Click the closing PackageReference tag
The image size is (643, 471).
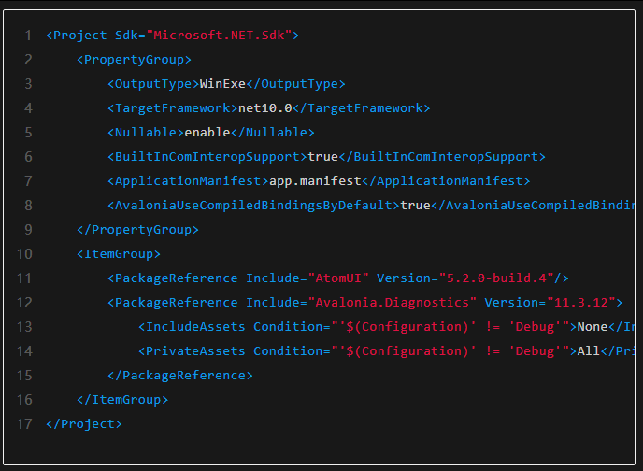pyautogui.click(x=179, y=376)
